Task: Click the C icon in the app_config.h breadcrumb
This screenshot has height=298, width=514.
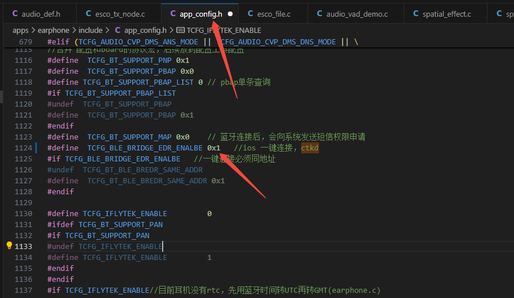Action: point(117,30)
